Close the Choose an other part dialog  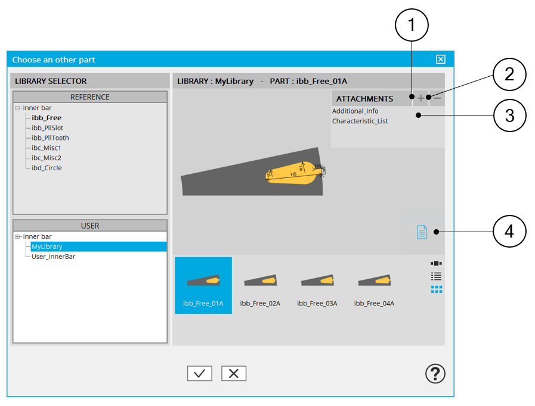(x=441, y=60)
